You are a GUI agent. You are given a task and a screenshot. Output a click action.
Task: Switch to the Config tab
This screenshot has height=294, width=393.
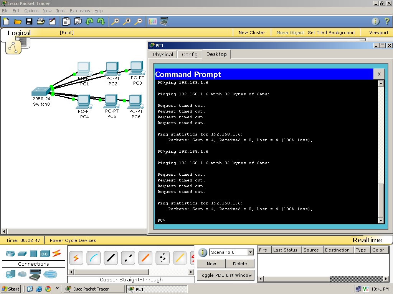pos(190,54)
